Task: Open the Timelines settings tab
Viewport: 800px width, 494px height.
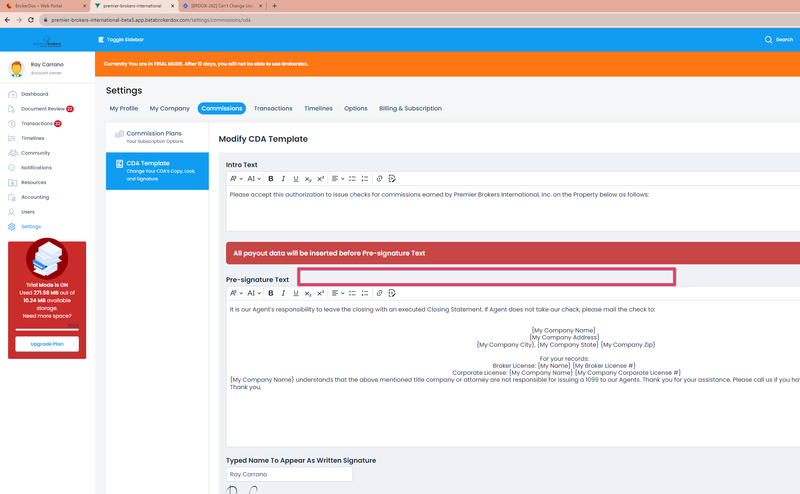Action: click(x=318, y=108)
